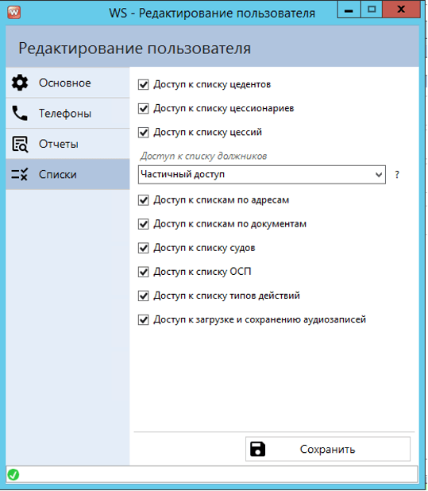Viewport: 428px width, 491px height.
Task: Click the question mark help icon
Action: coord(397,175)
